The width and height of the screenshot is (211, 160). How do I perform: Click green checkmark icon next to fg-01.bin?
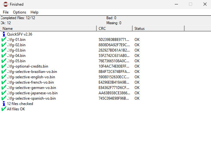pyautogui.click(x=4, y=40)
